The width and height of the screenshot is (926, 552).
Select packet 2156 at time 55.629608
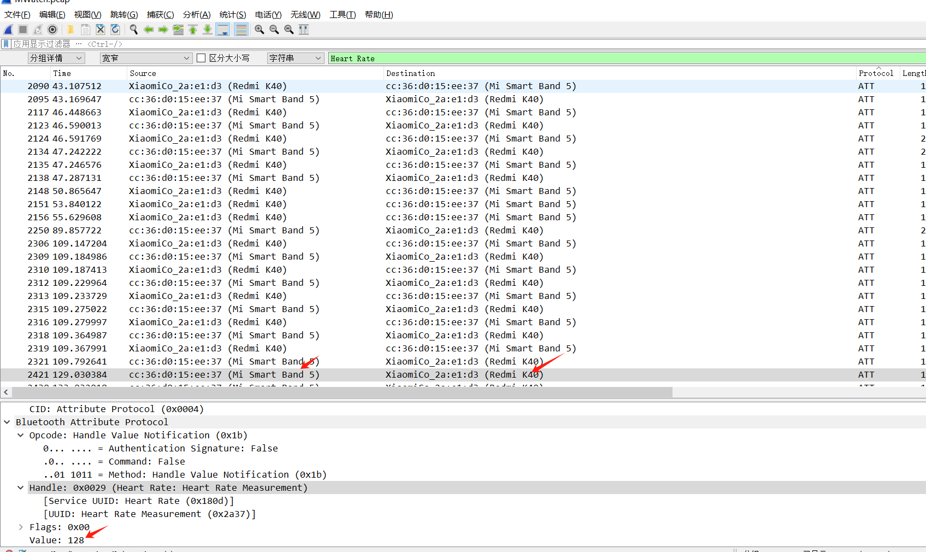[x=463, y=217]
